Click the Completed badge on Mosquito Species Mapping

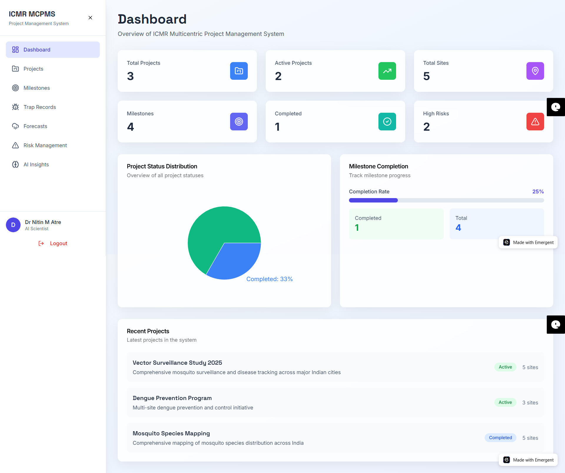(x=500, y=438)
